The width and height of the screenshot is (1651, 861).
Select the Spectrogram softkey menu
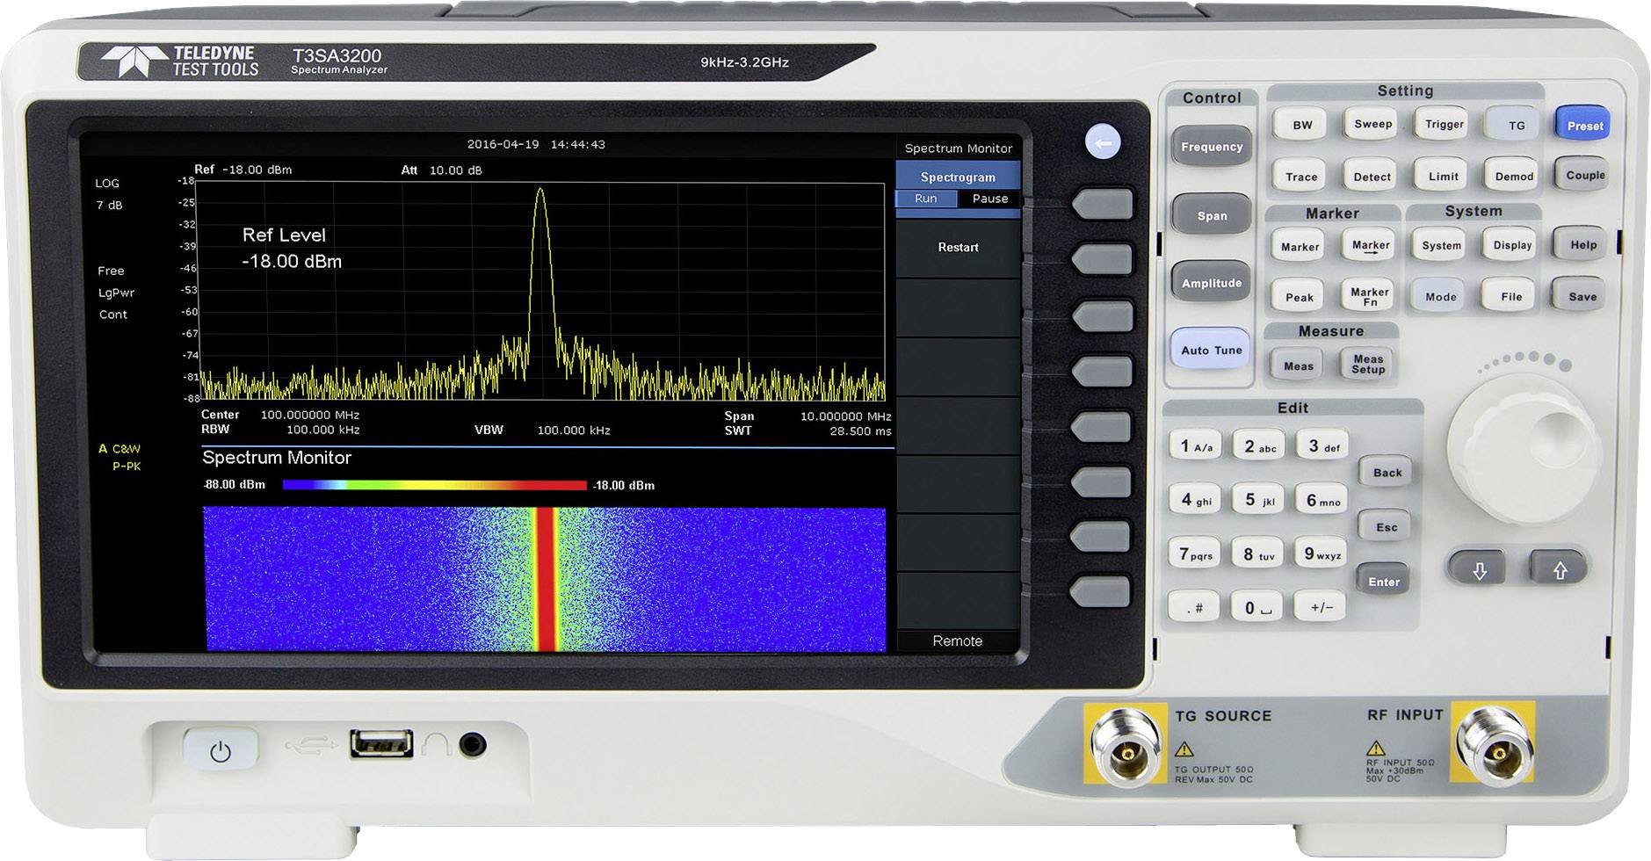click(x=957, y=176)
